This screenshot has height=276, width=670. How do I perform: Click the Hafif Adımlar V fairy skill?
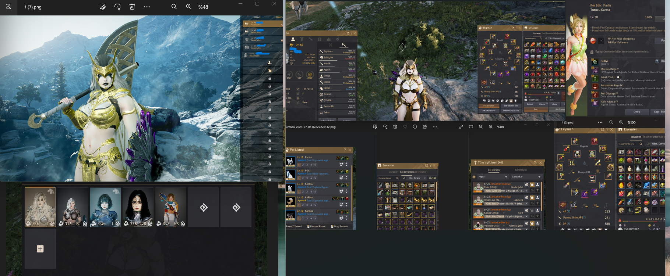[628, 103]
